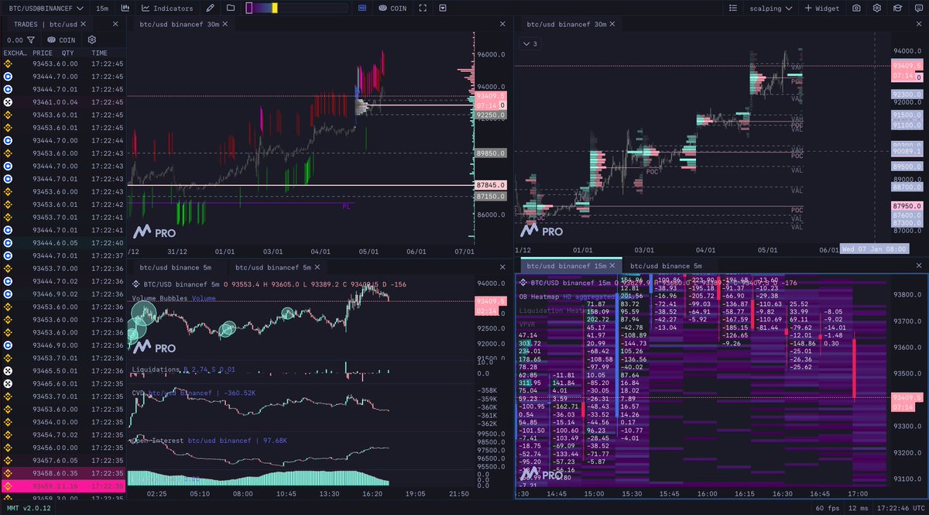Screen dimensions: 929x515
Task: Select btc/usd binancef 30m tab in upper-right chart
Action: (567, 24)
